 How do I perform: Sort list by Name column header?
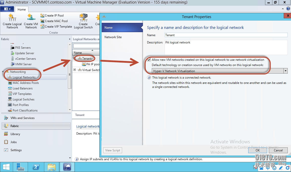86,52
